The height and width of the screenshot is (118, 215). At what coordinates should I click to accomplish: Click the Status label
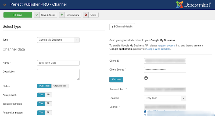click(6, 86)
